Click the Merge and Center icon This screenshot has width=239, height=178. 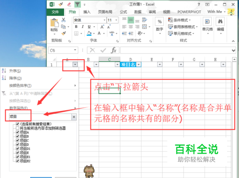[x=144, y=27]
